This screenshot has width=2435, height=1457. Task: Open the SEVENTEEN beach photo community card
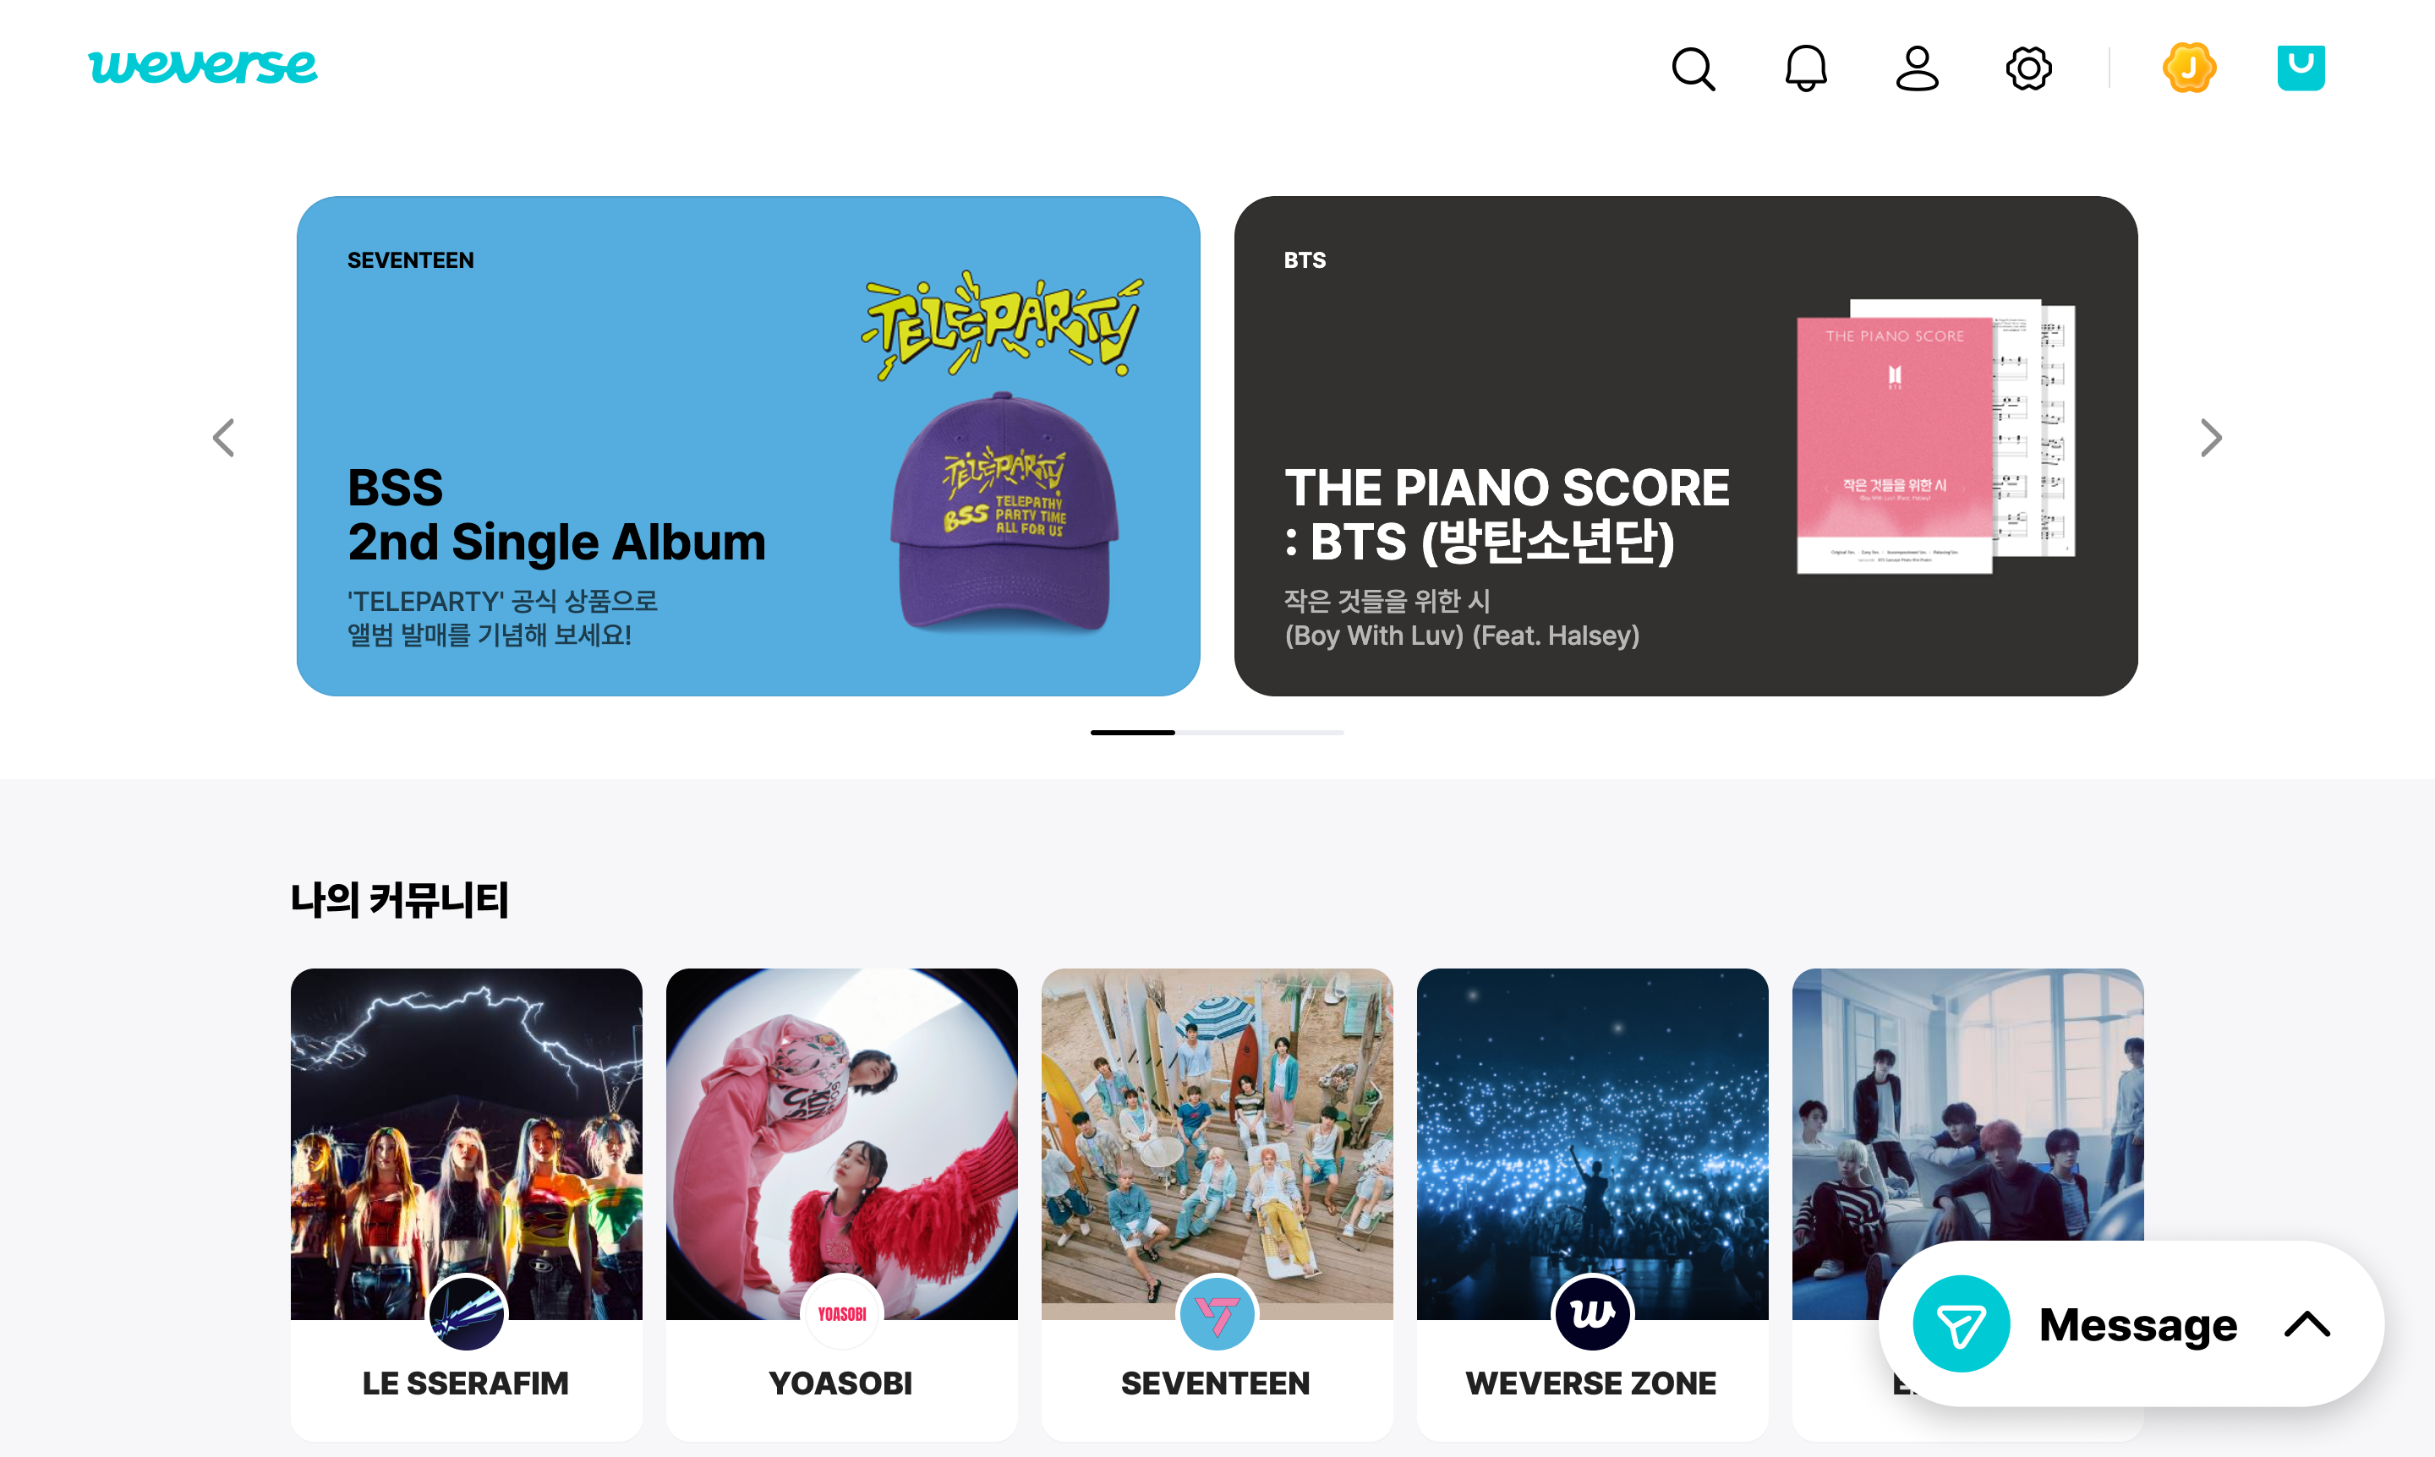[x=1217, y=1203]
